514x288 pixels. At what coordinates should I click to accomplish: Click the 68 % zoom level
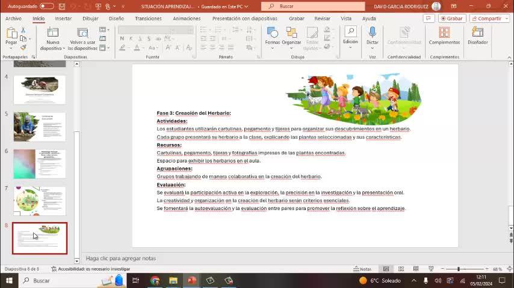pos(497,269)
